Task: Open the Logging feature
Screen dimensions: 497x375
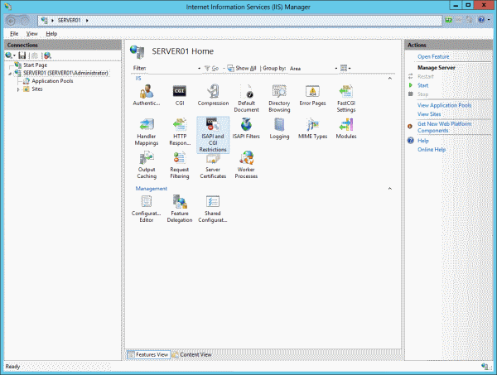Action: tap(279, 128)
